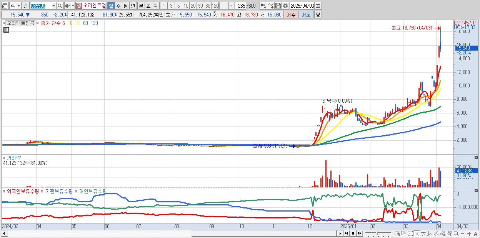480x238 pixels.
Task: Click the 외국인보유수량 legend label
Action: (x=23, y=191)
